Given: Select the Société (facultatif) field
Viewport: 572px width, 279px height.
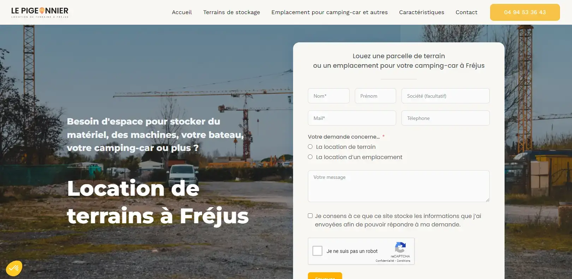Looking at the screenshot, I should [446, 96].
